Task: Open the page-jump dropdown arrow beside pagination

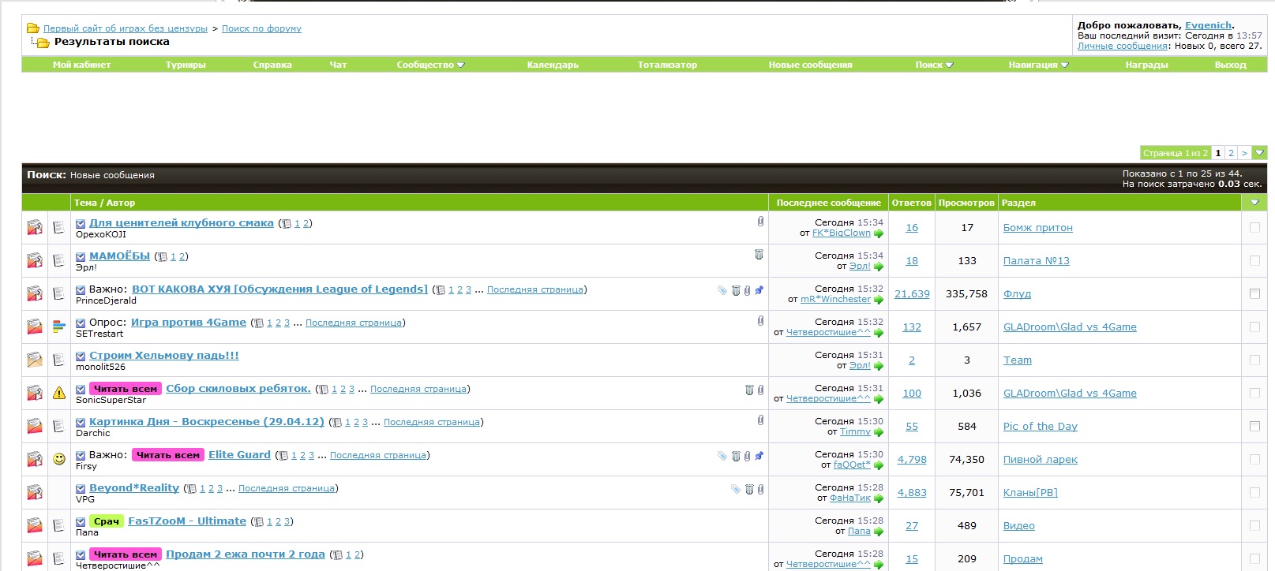Action: (x=1259, y=153)
